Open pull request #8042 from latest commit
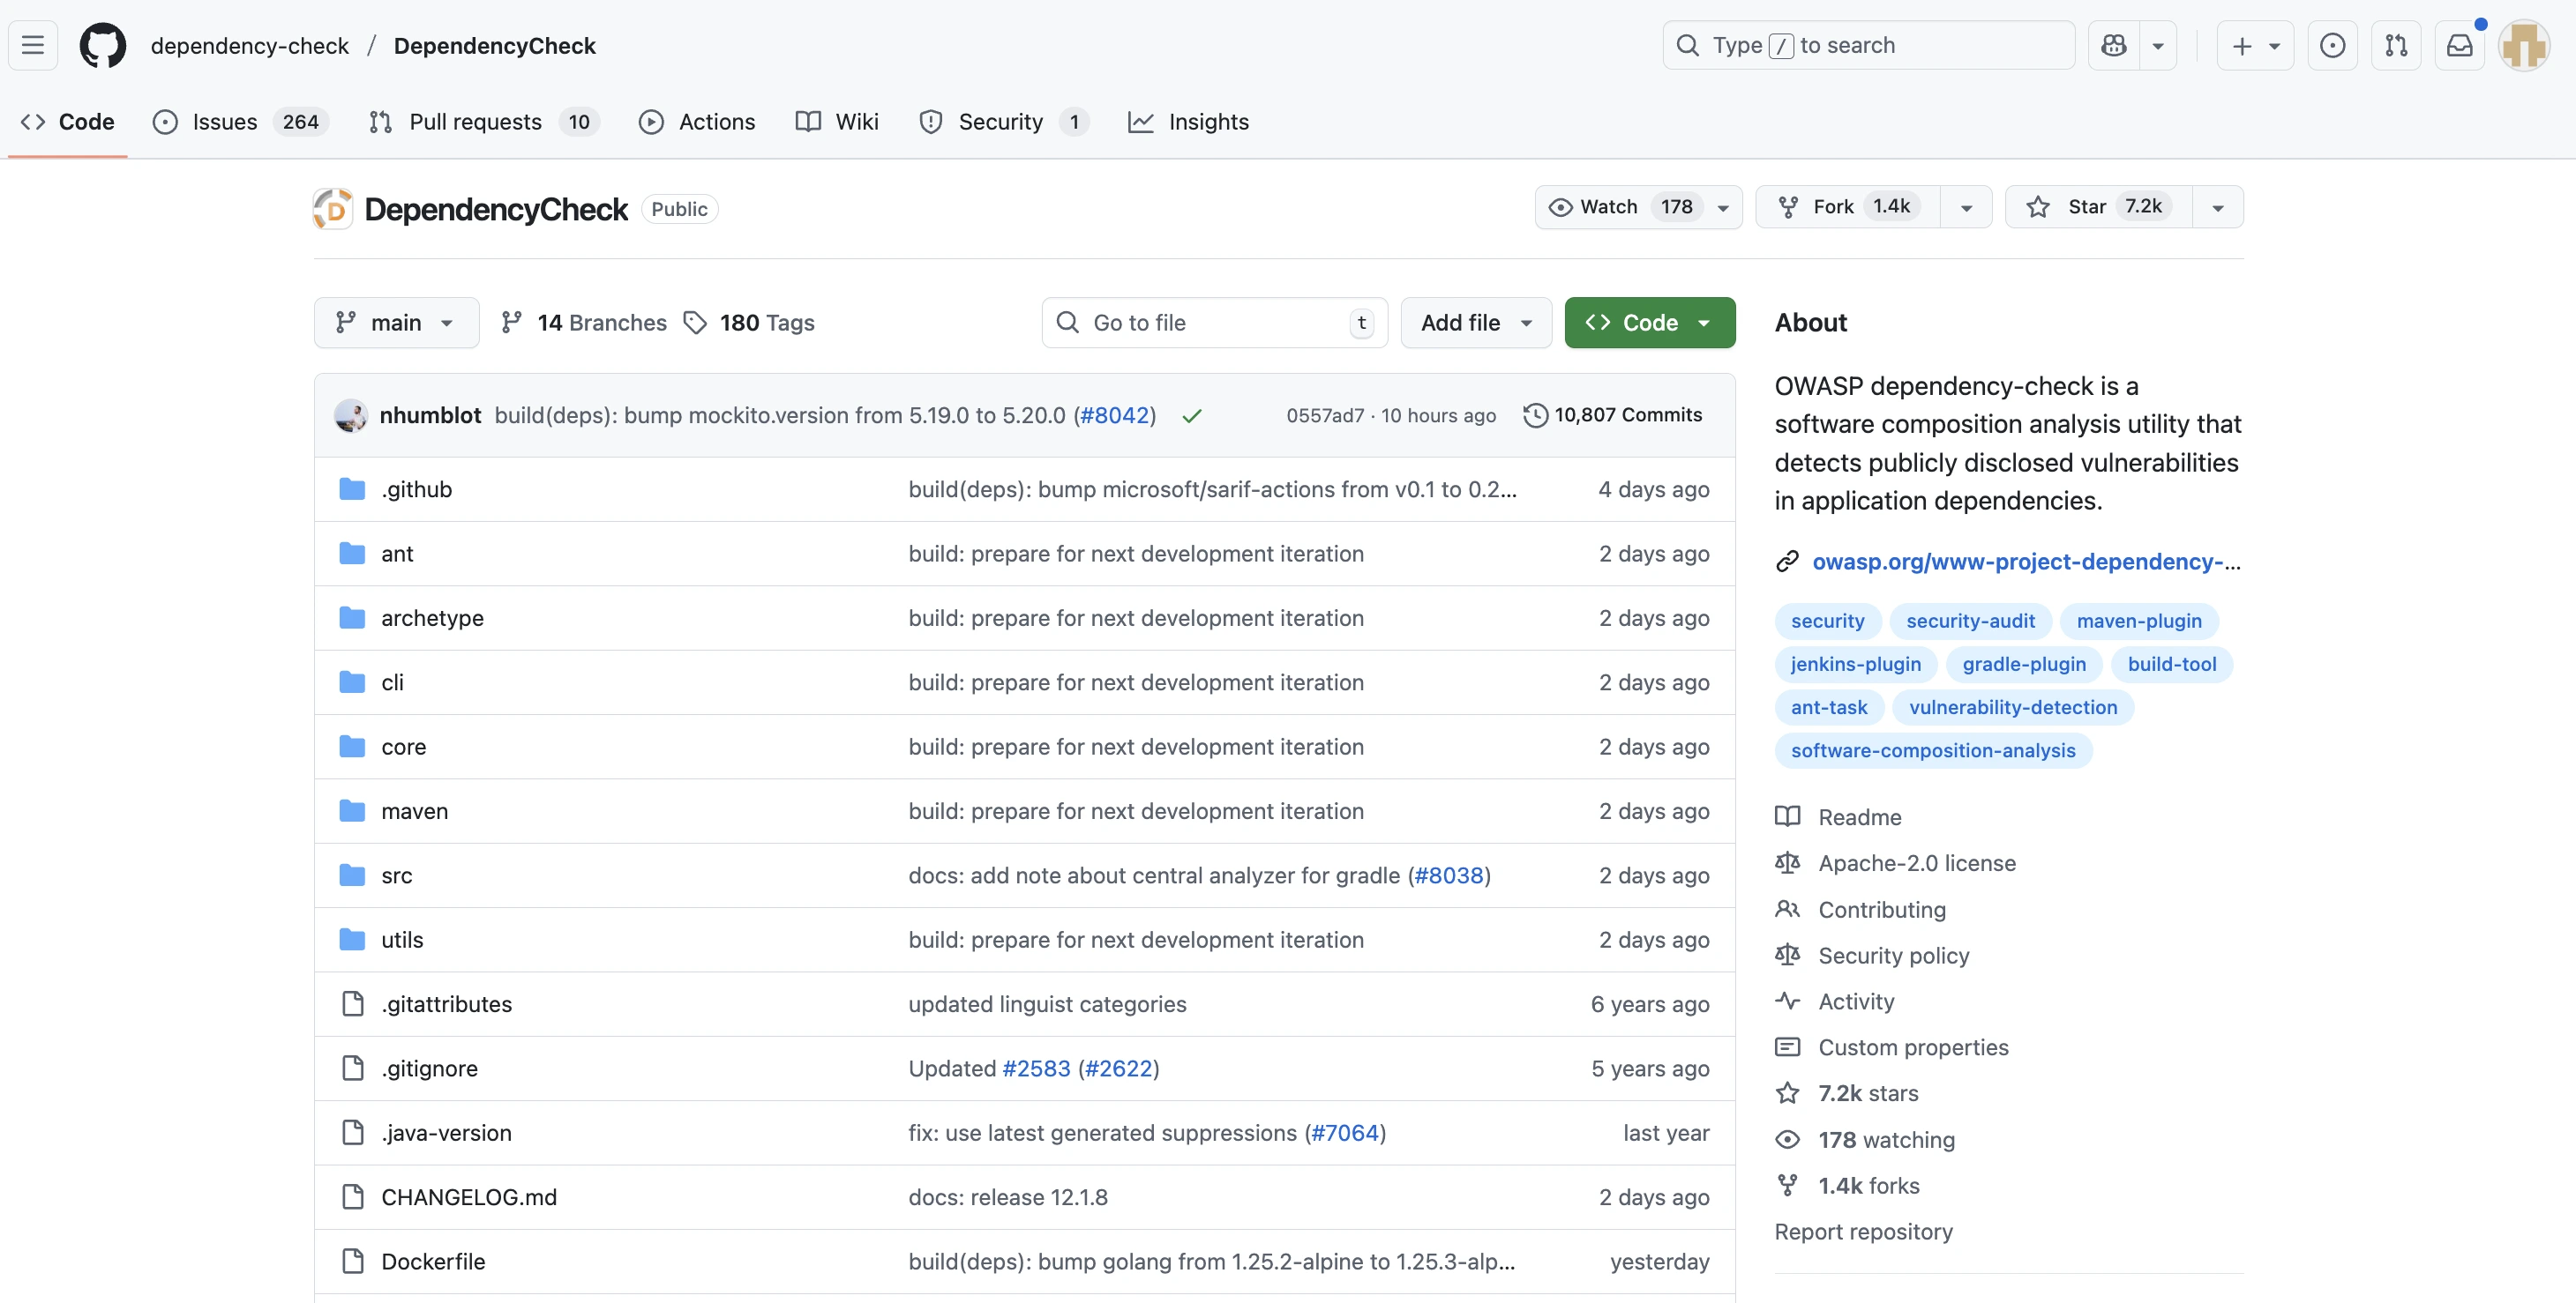This screenshot has height=1303, width=2576. coord(1113,414)
